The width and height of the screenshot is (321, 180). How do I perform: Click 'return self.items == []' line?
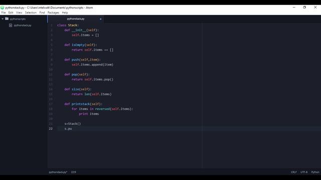[x=92, y=50]
